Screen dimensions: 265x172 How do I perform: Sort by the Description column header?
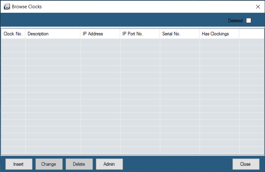coord(52,34)
